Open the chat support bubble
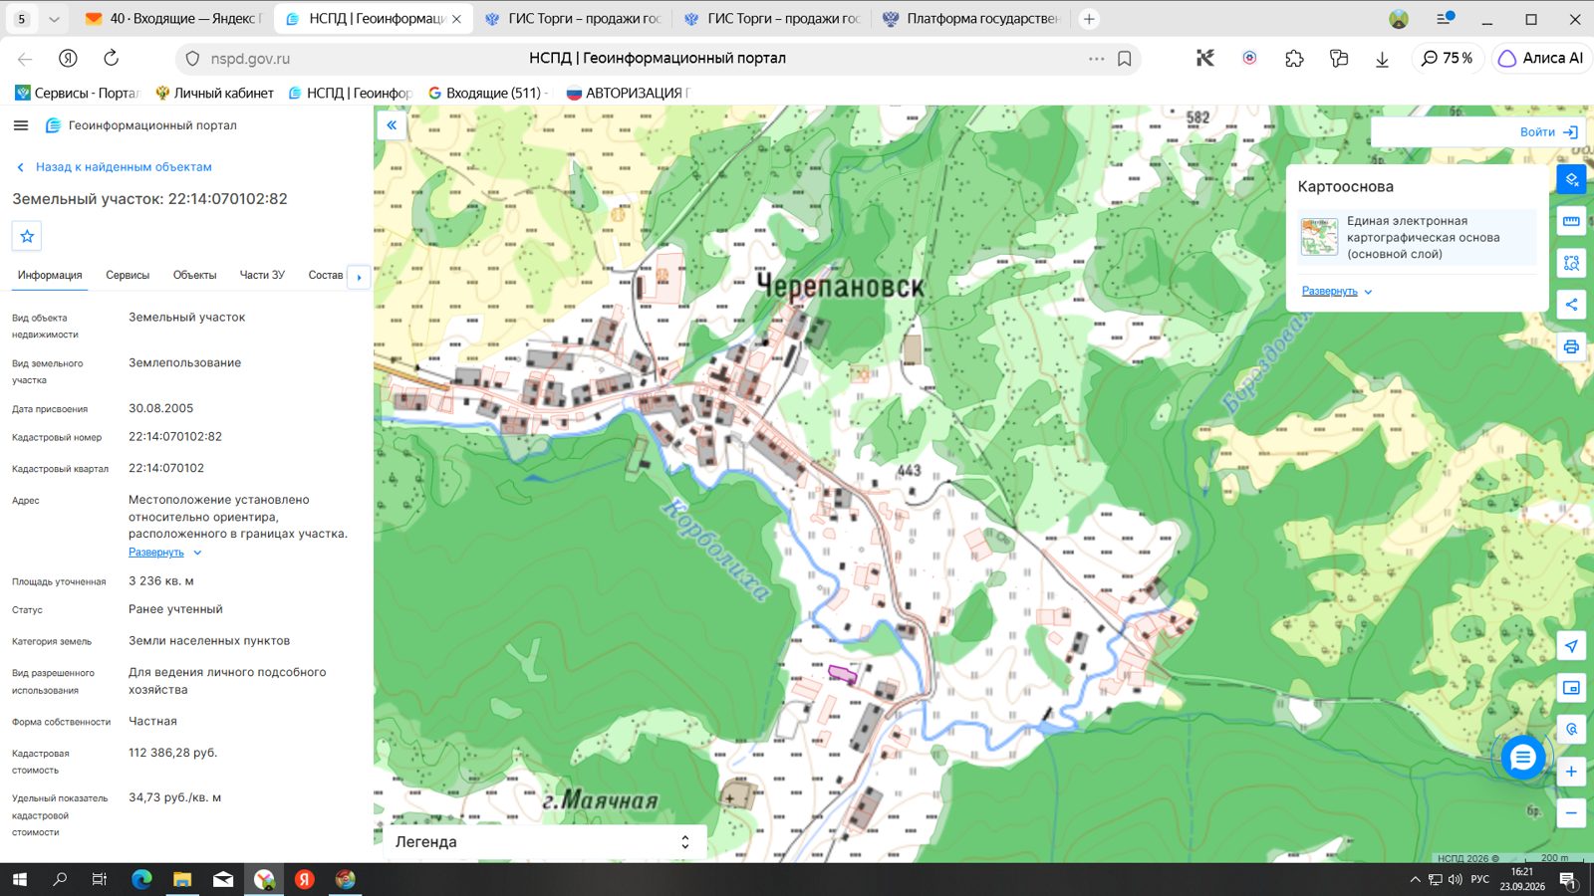 tap(1522, 758)
